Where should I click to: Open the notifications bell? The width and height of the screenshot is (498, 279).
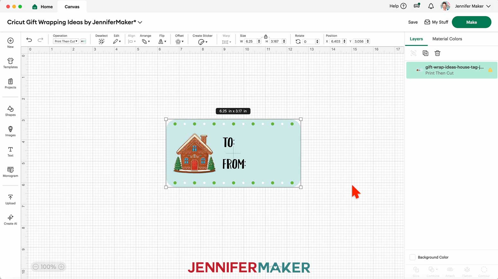coord(431,6)
